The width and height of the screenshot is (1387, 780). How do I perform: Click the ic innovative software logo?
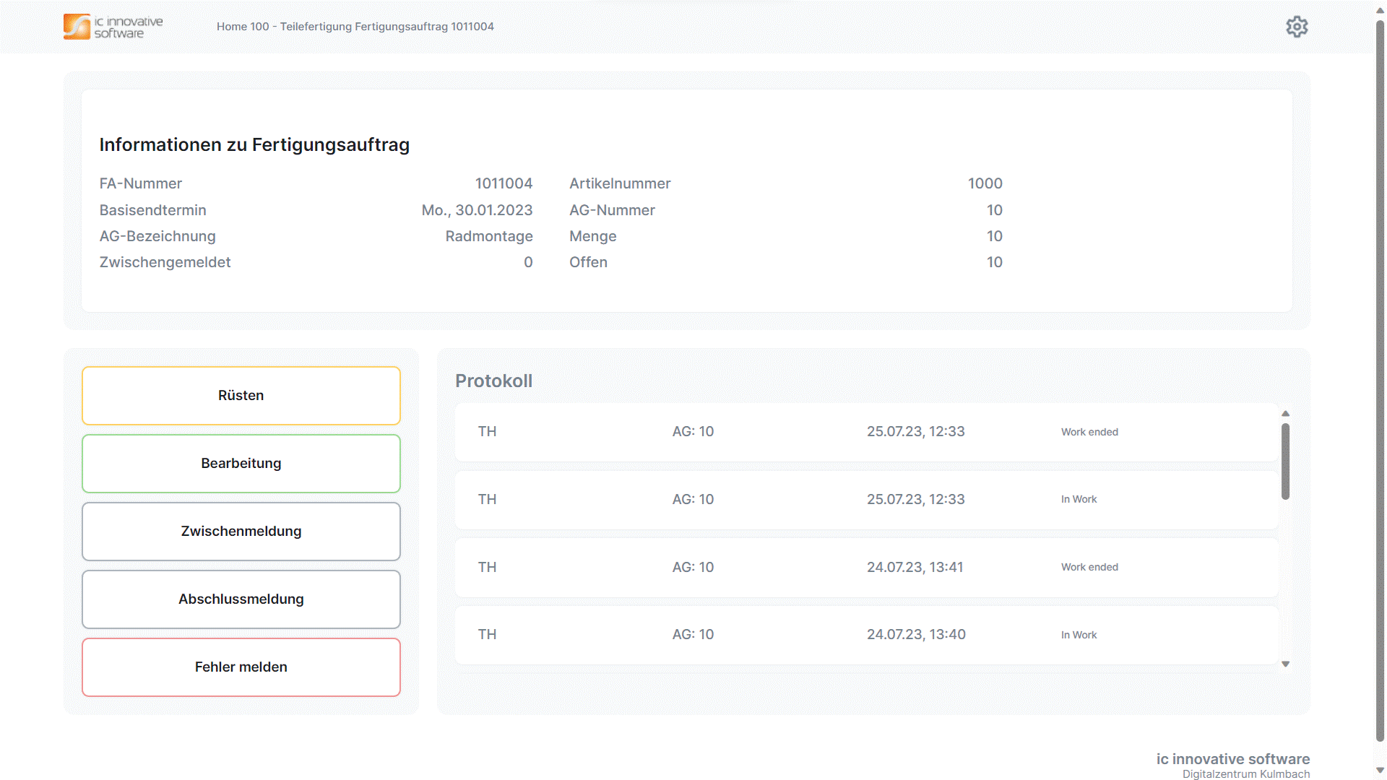coord(113,27)
